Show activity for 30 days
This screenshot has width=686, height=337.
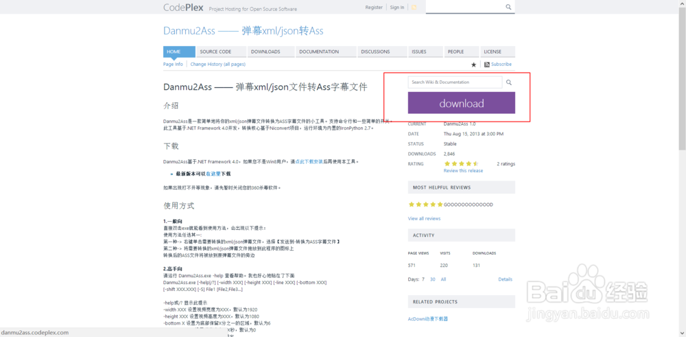tap(433, 279)
